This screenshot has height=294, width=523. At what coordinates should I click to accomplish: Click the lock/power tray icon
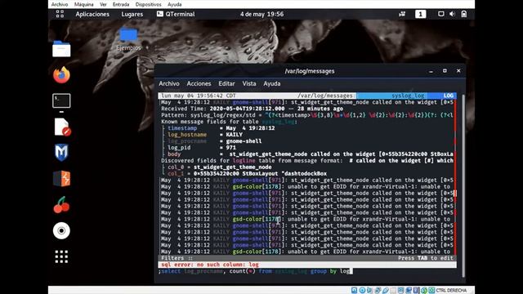[x=464, y=14]
